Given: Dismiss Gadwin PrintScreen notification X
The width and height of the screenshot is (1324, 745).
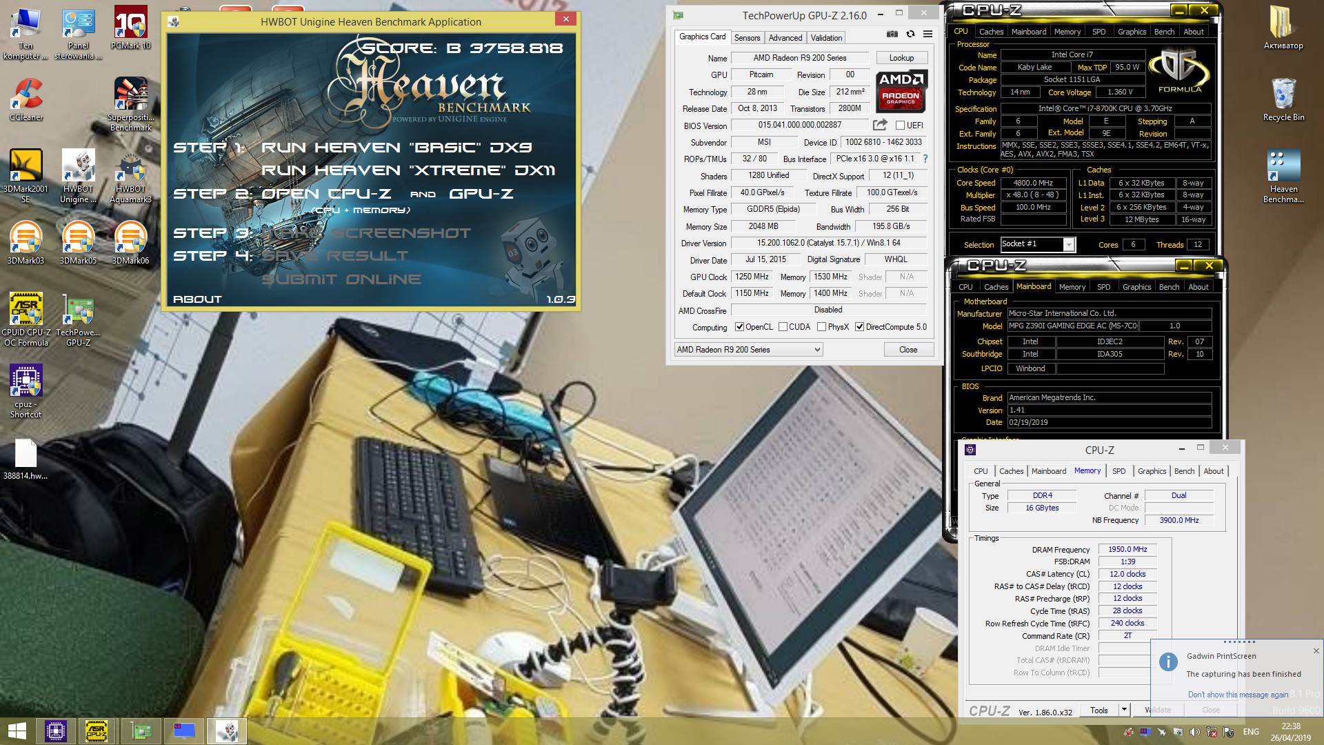Looking at the screenshot, I should coord(1316,650).
